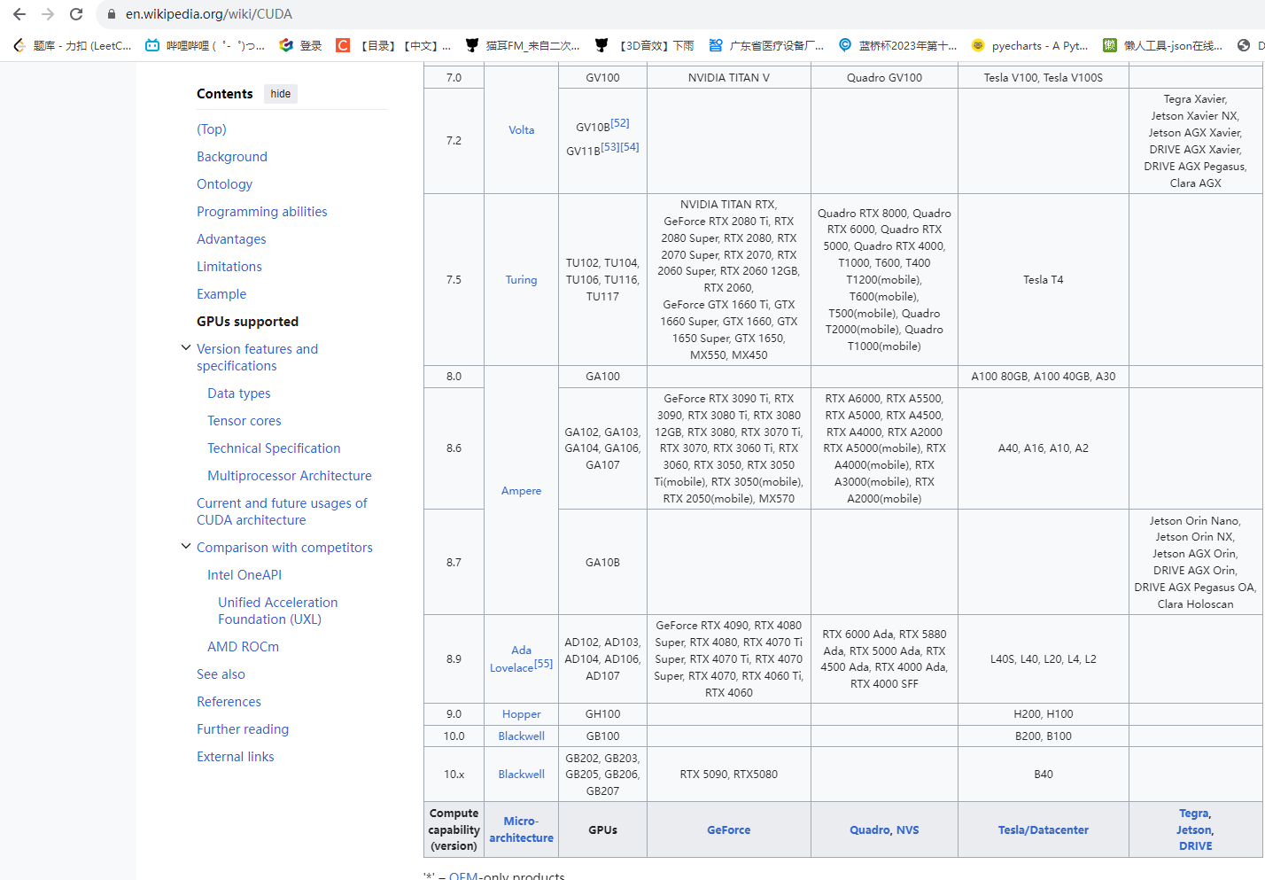Open Jetson link in table footer
1265x880 pixels.
tap(1193, 830)
